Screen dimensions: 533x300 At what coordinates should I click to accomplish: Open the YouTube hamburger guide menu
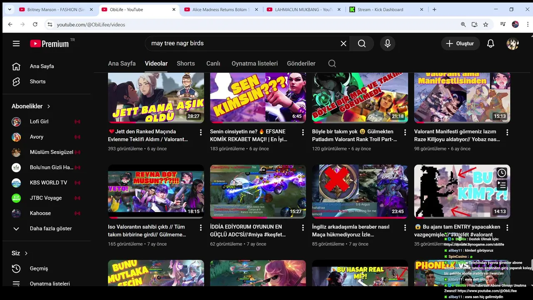tap(16, 43)
